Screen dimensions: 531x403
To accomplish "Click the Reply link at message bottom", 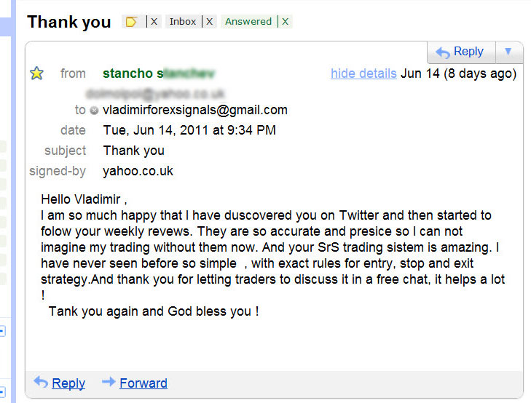I will click(x=68, y=383).
